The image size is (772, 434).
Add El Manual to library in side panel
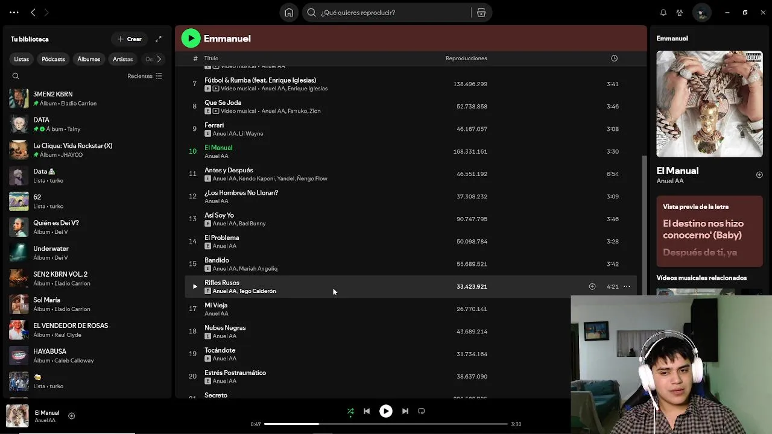click(x=759, y=175)
